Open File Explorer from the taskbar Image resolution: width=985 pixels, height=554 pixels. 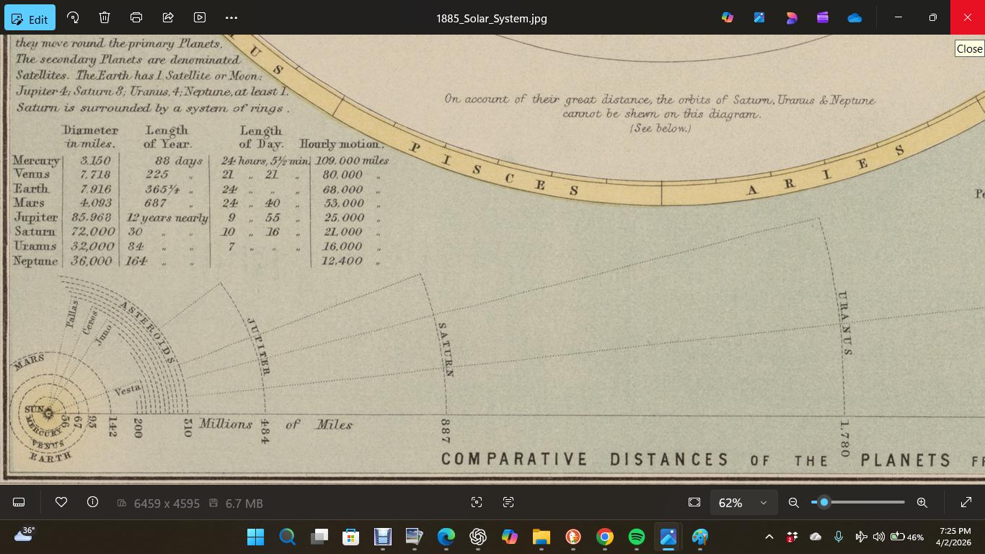coord(542,537)
